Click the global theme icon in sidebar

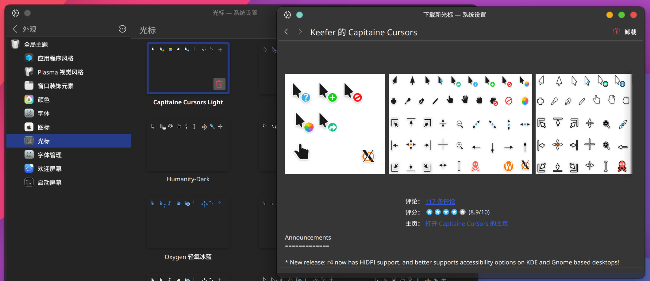point(15,44)
